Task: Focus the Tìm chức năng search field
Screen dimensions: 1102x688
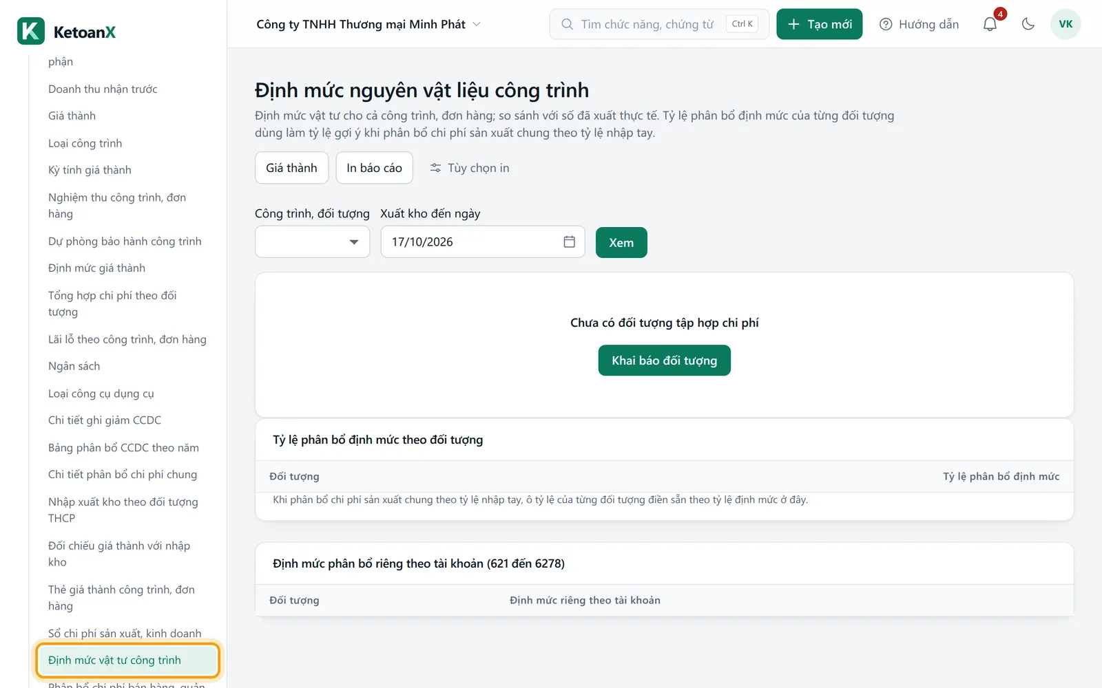Action: [x=659, y=24]
